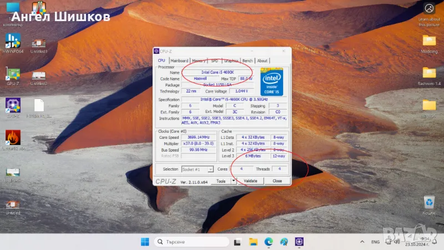The width and height of the screenshot is (444, 250).
Task: Open the About tab in CPU-Z
Action: [x=262, y=61]
